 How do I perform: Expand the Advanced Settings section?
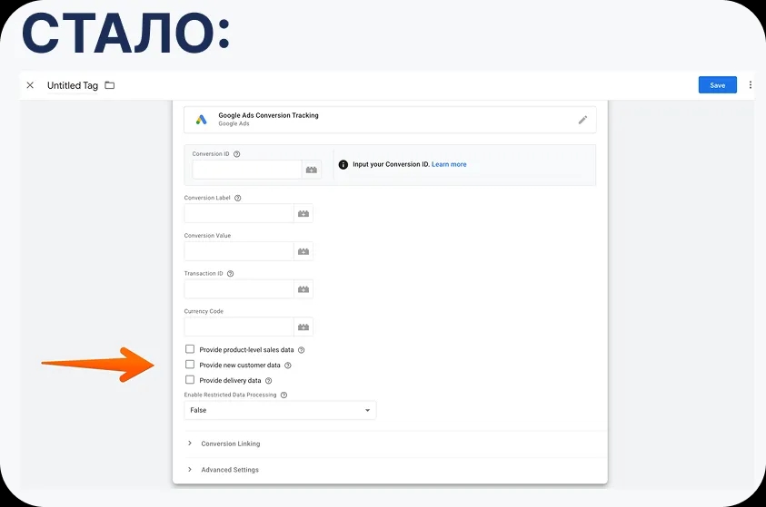pyautogui.click(x=230, y=470)
